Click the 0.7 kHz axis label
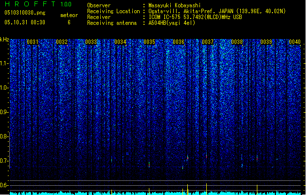 point(4,161)
